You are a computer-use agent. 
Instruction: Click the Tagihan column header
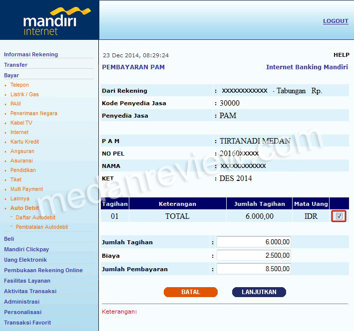(x=115, y=204)
